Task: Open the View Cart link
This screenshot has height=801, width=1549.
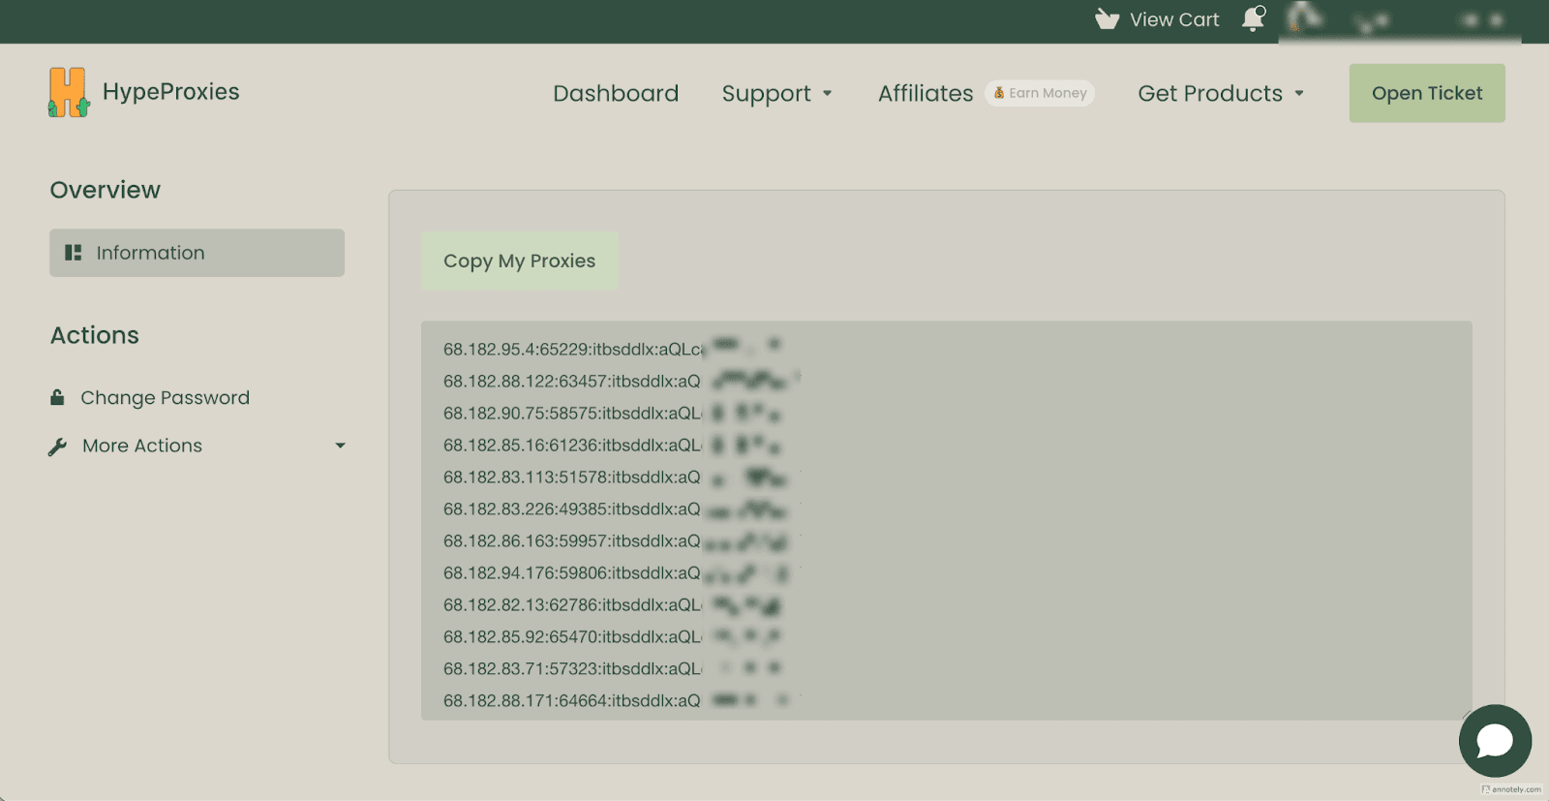Action: (x=1157, y=19)
